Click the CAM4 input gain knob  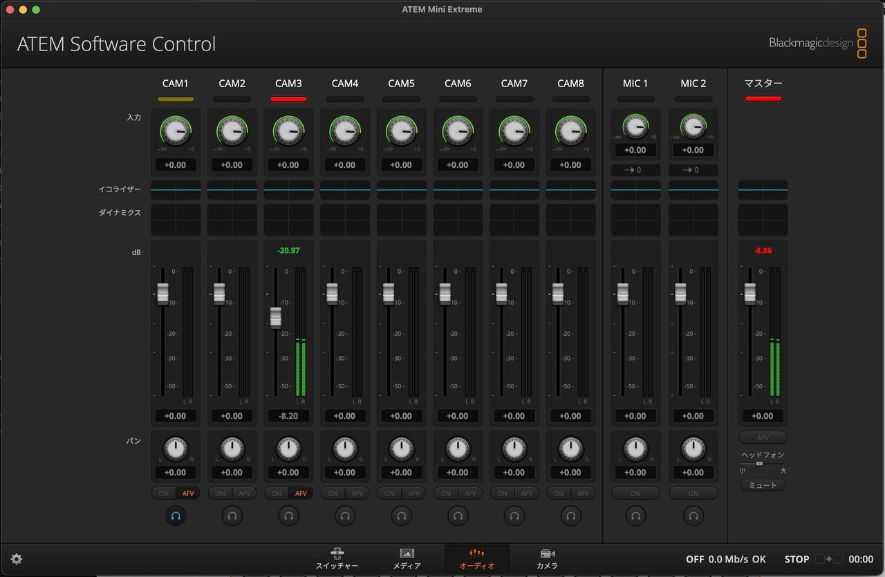pos(345,131)
